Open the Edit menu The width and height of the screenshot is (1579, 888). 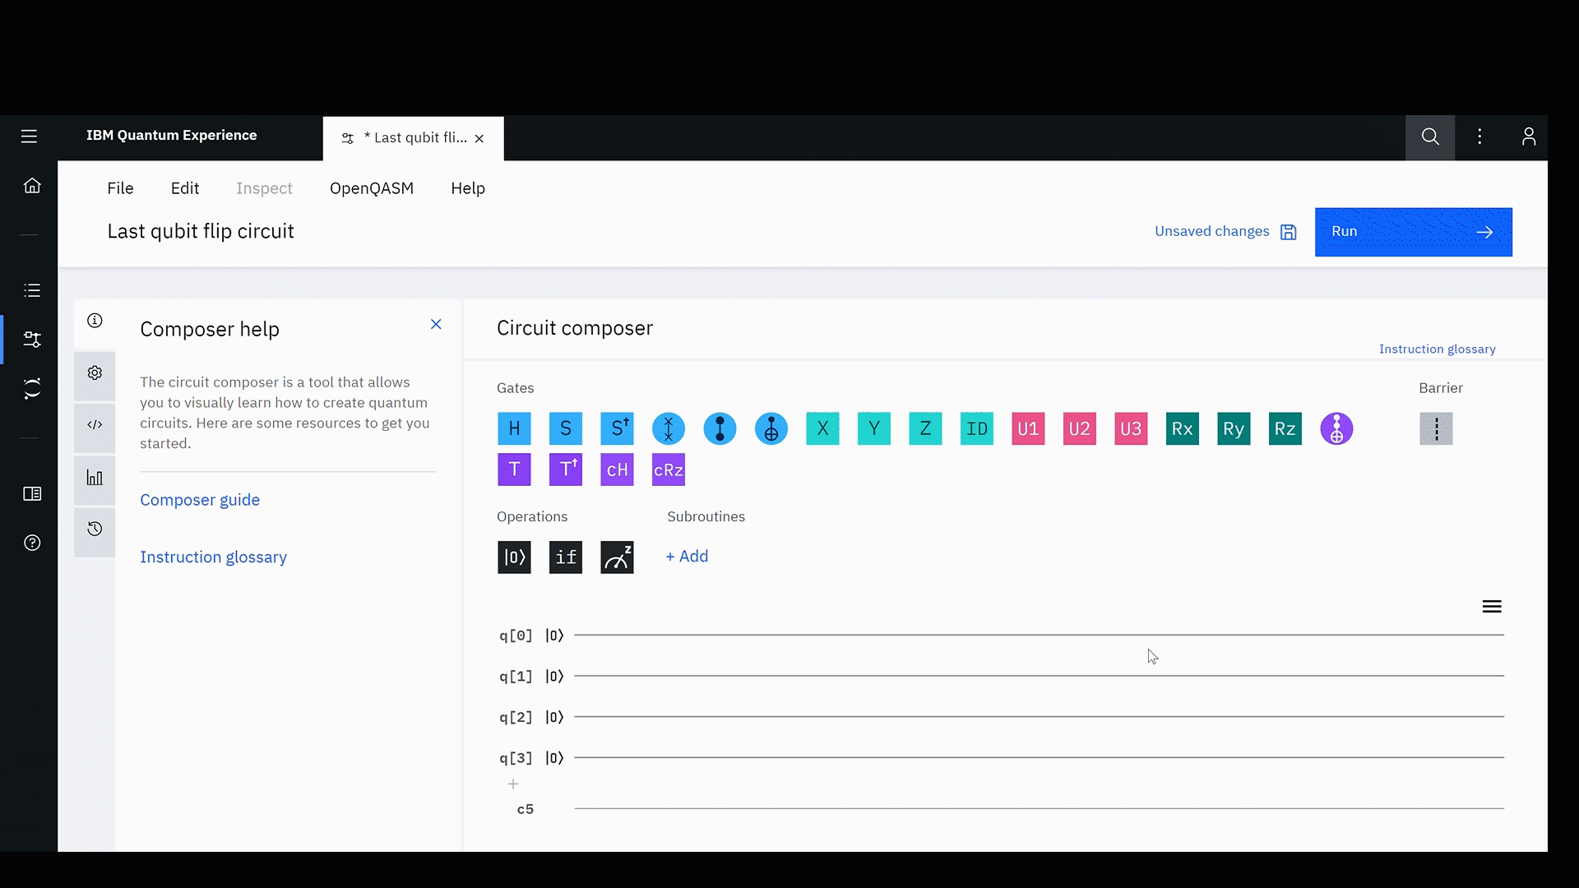click(x=184, y=188)
